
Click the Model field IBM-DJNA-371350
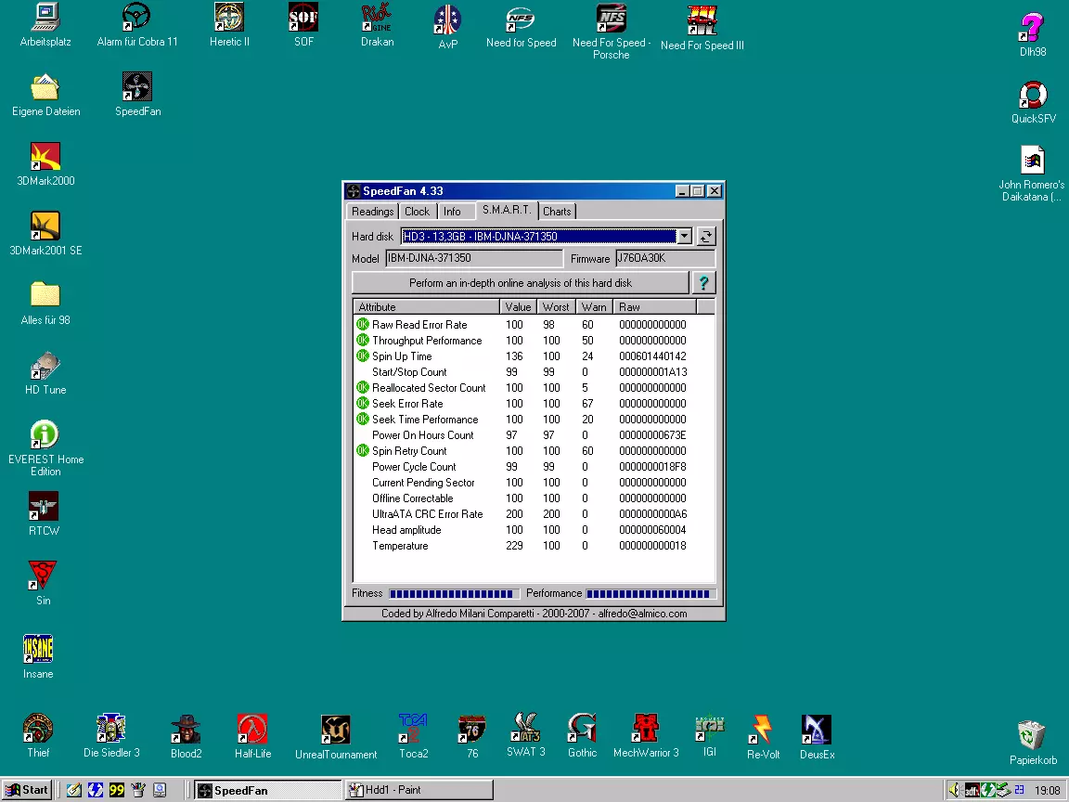pos(474,258)
